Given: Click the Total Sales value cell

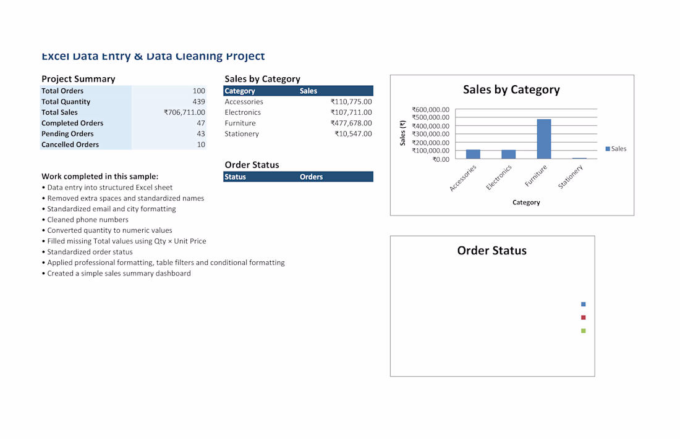Looking at the screenshot, I should coord(169,112).
